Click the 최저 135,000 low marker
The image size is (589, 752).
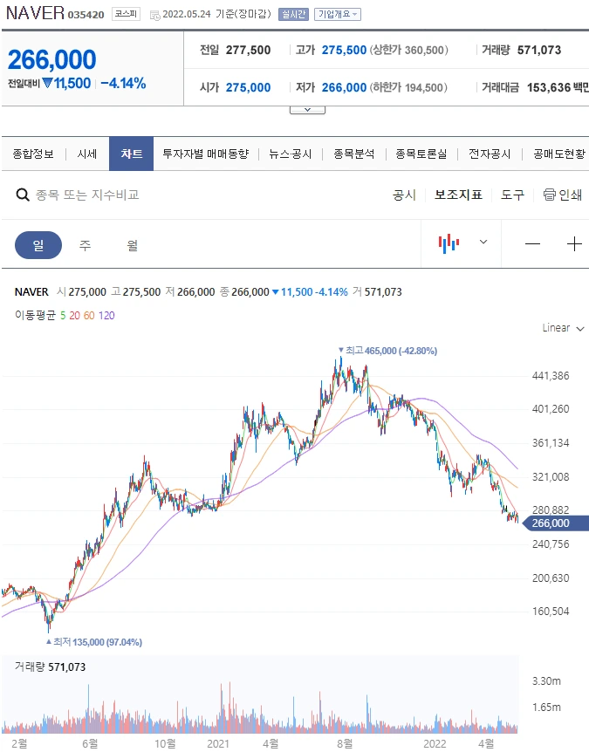(94, 642)
